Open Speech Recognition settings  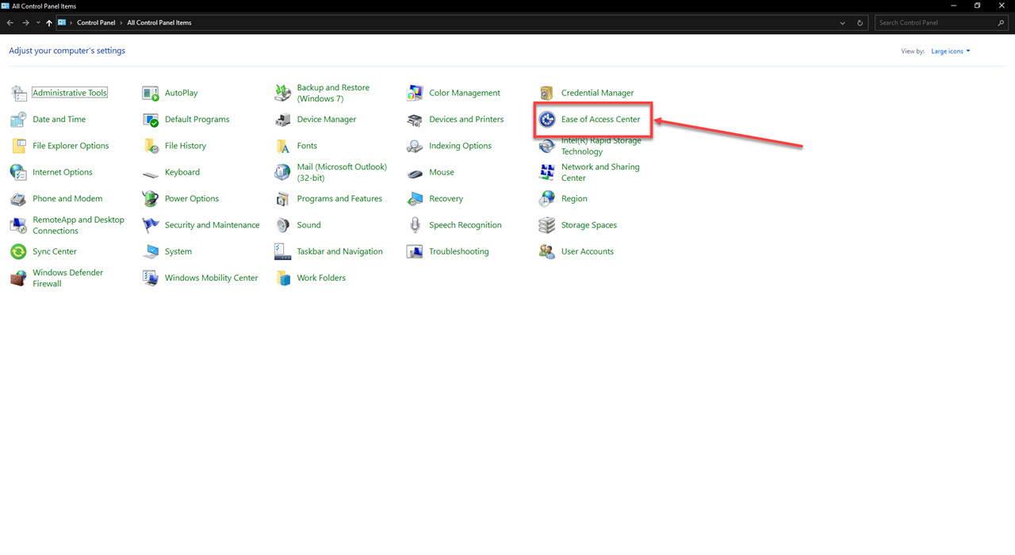click(x=465, y=224)
